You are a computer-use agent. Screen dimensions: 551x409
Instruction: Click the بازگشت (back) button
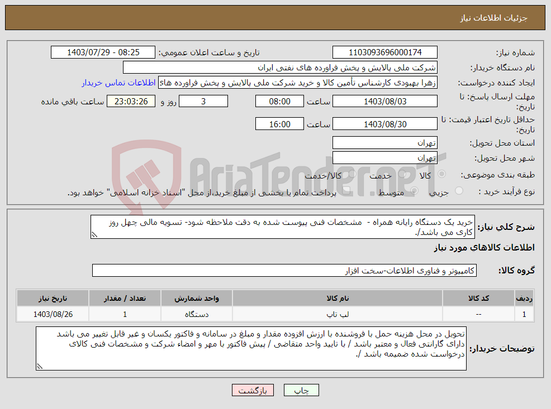tap(253, 390)
